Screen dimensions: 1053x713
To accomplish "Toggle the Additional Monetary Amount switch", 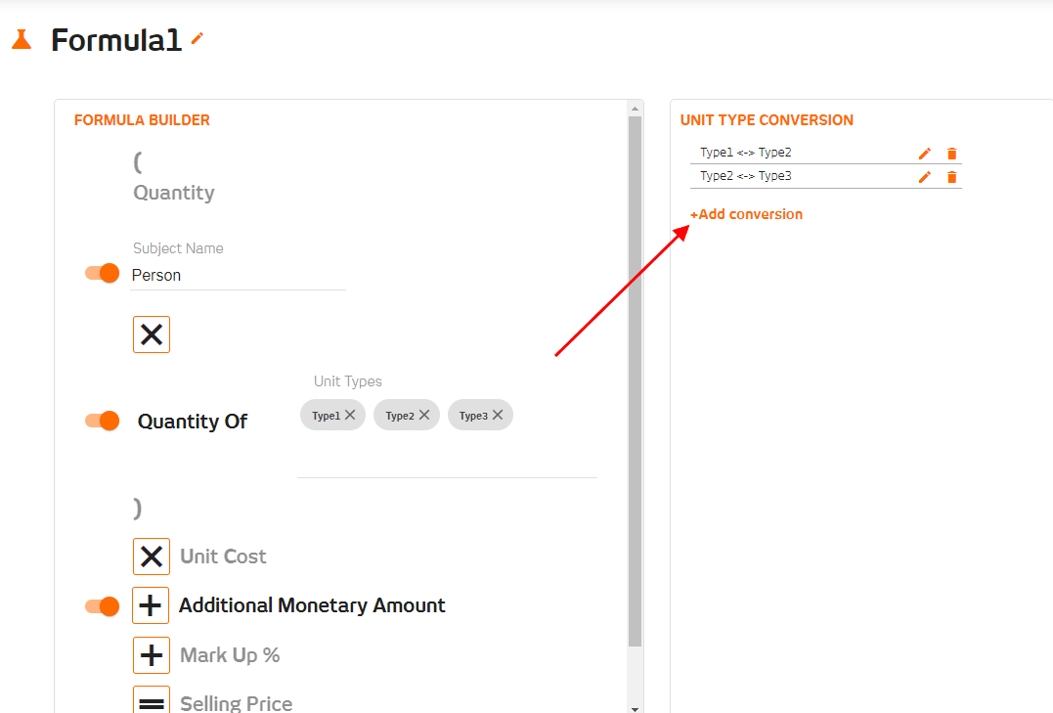I will tap(102, 606).
